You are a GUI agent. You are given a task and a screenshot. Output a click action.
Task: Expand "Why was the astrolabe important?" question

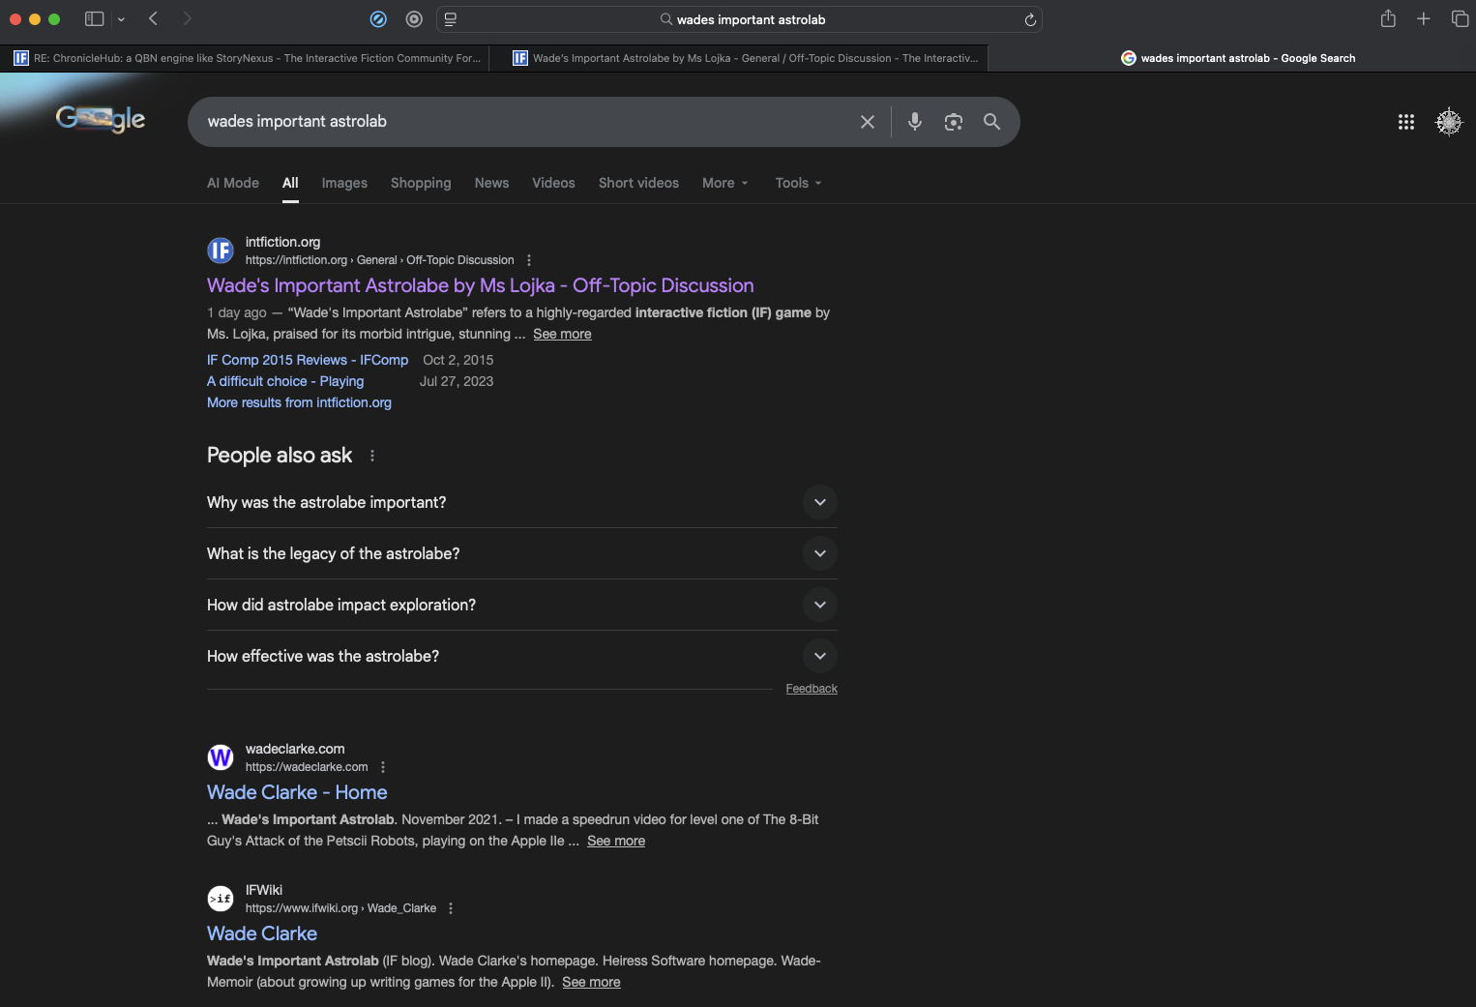tap(819, 502)
